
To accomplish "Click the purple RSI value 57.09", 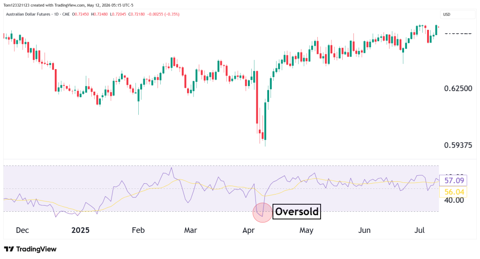I will 454,180.
